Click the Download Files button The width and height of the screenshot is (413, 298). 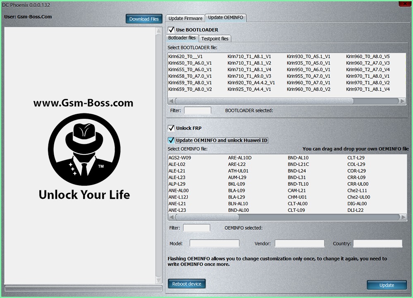[x=144, y=19]
